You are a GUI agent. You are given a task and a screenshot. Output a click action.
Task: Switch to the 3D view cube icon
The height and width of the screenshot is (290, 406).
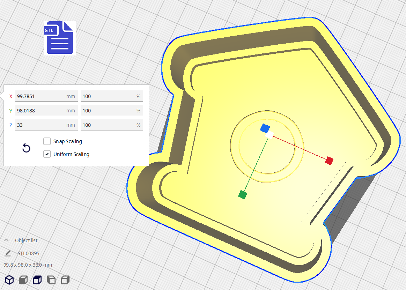click(9, 280)
